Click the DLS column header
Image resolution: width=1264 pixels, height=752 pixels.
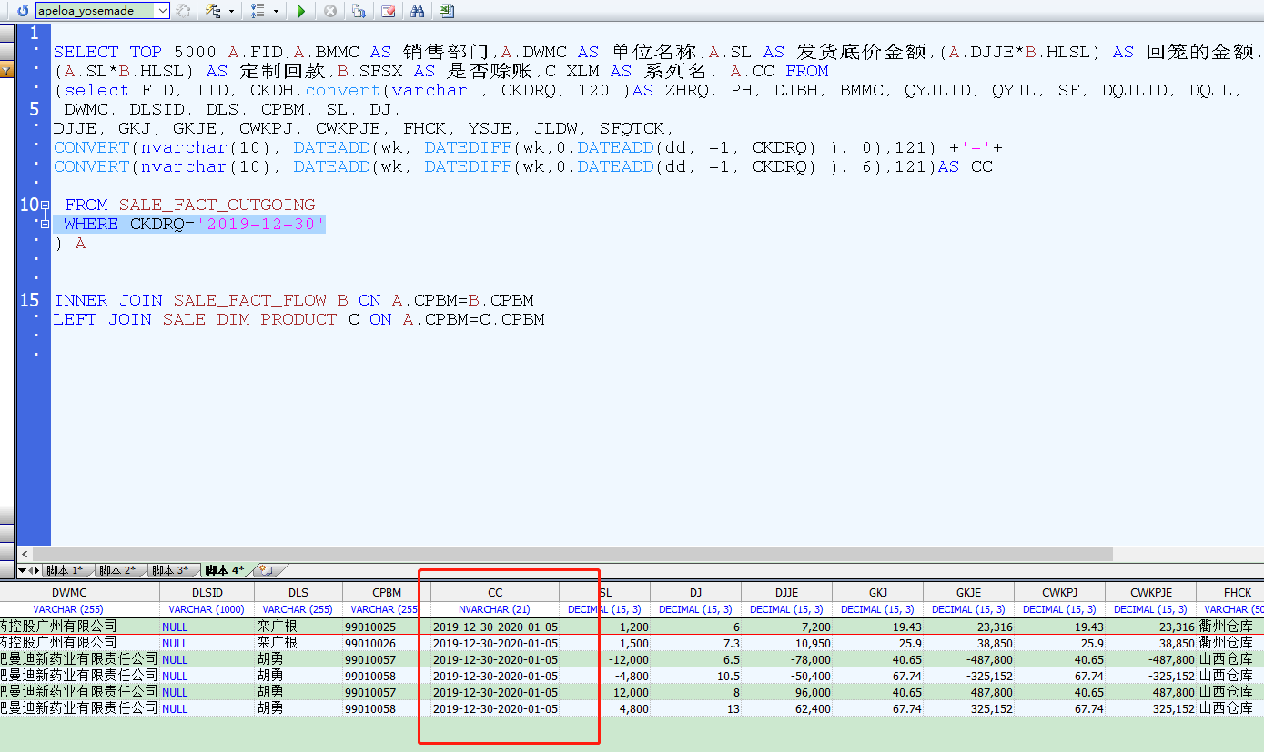point(298,592)
